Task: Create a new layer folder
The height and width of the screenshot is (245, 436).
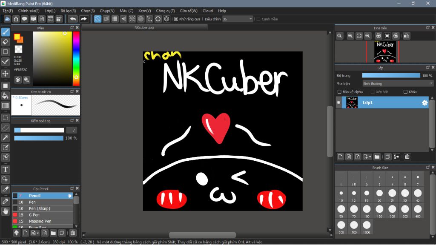Action: 377,157
